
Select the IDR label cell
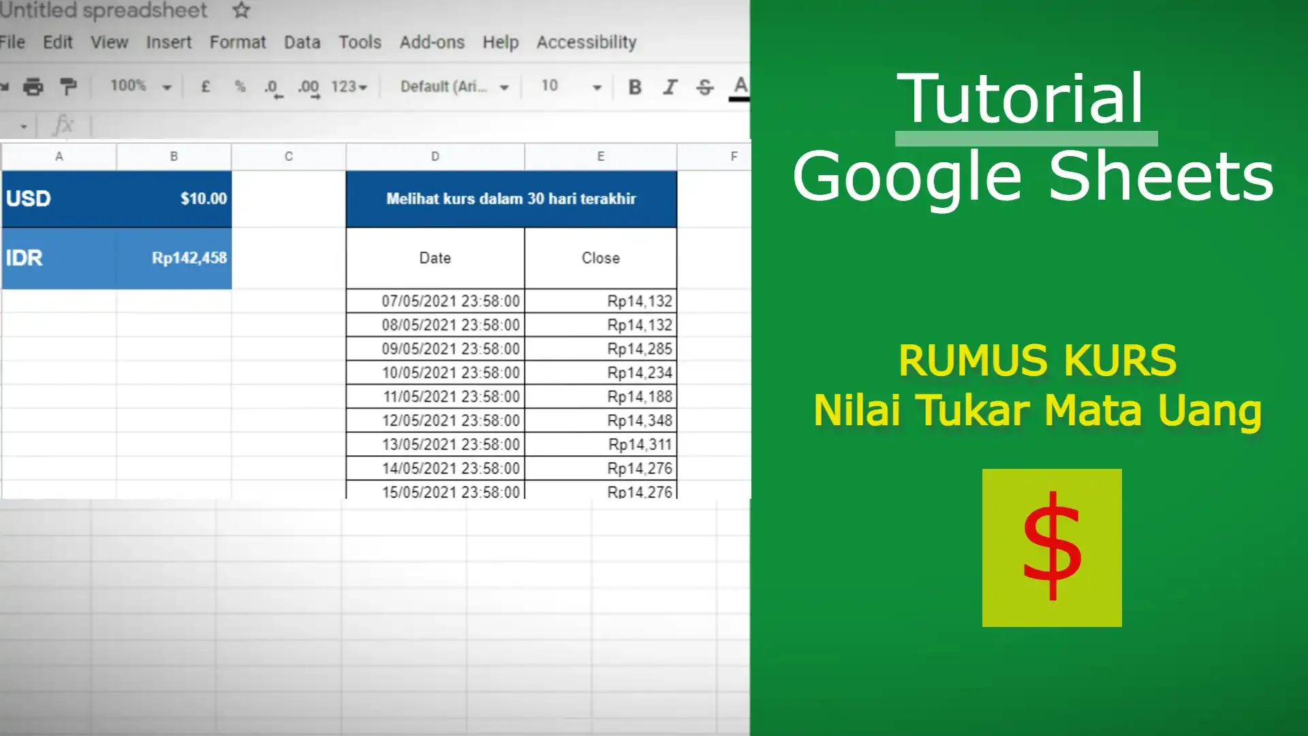(59, 258)
